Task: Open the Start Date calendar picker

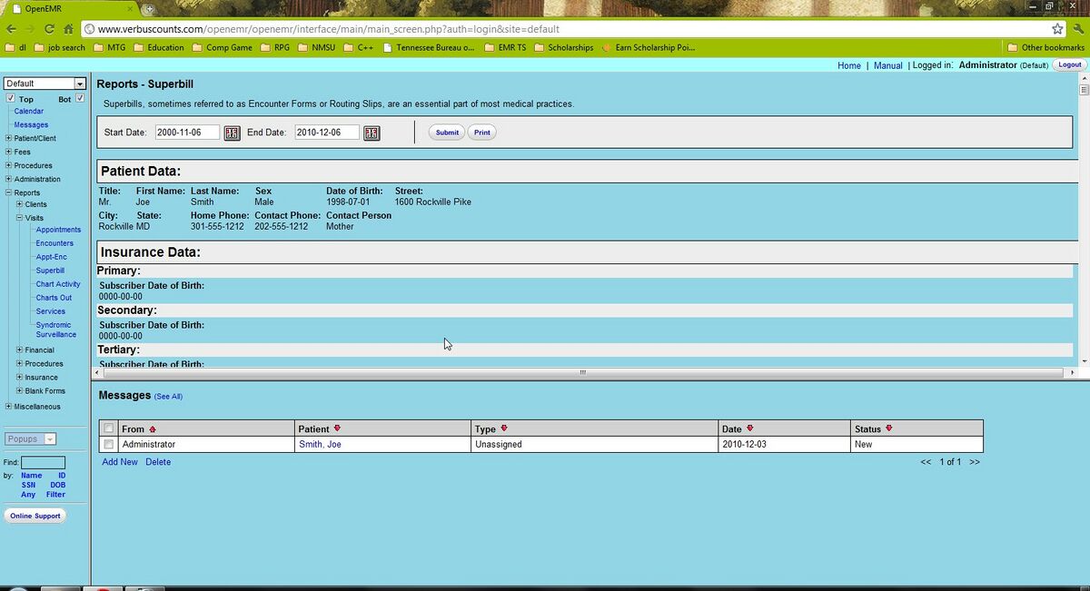Action: (x=232, y=133)
